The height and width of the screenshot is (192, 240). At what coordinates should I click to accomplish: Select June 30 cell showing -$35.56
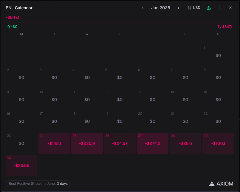pos(21,165)
